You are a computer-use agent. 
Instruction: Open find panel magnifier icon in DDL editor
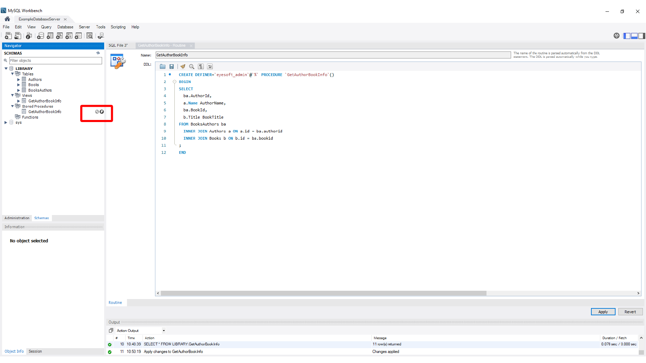(192, 66)
